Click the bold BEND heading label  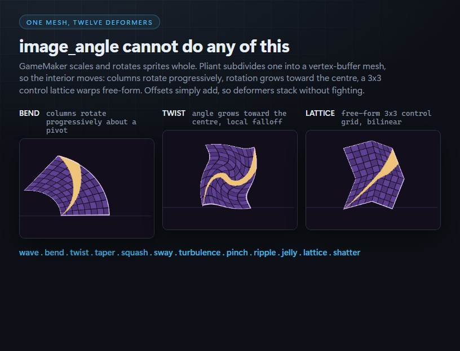29,113
